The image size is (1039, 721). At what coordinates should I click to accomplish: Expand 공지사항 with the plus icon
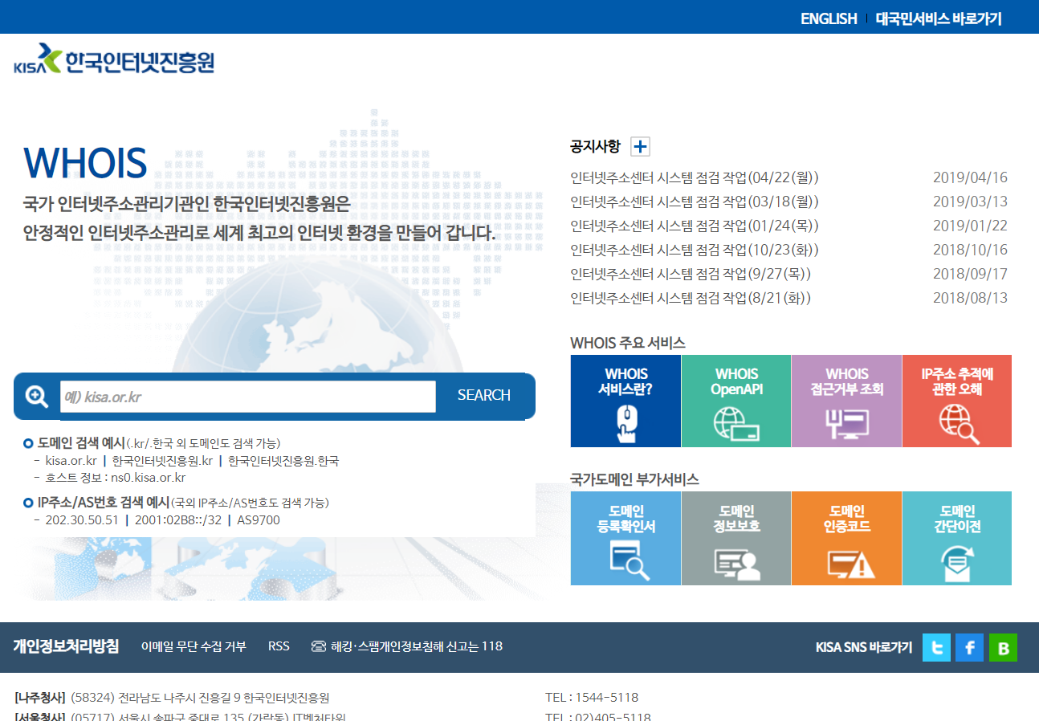pyautogui.click(x=640, y=146)
